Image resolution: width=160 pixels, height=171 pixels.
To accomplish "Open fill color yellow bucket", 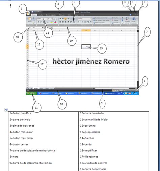I will pyautogui.click(x=52, y=22).
